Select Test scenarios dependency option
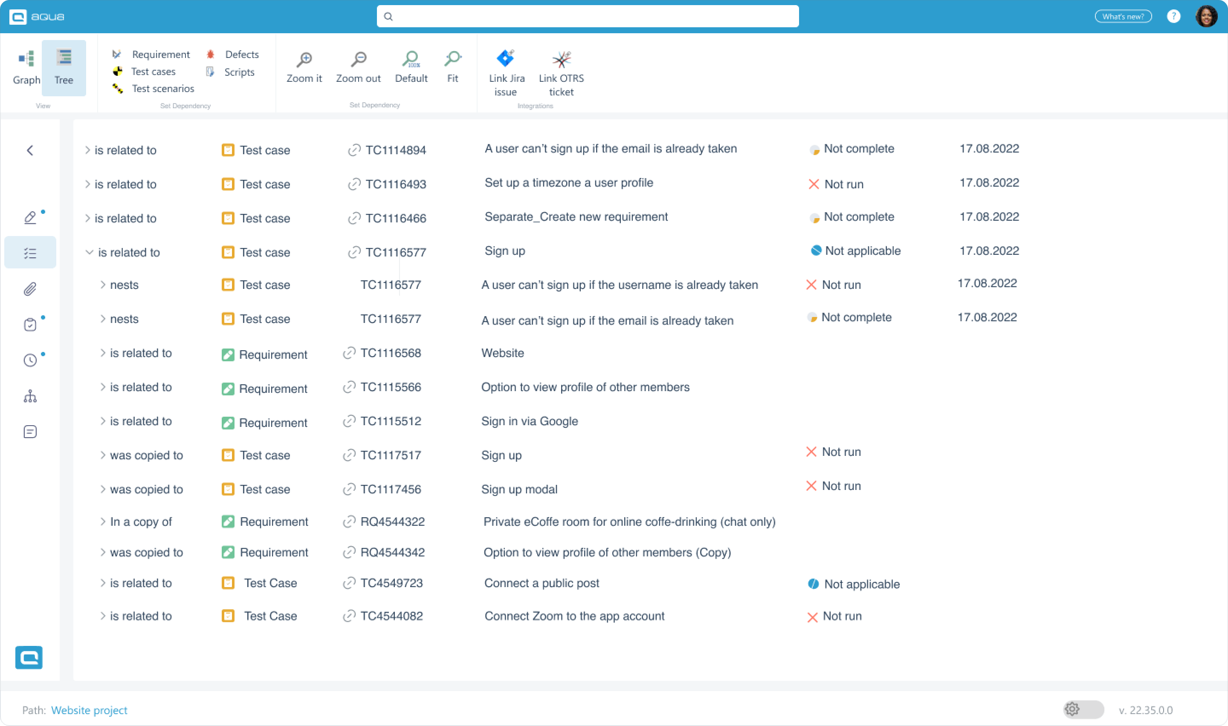This screenshot has width=1228, height=726. pyautogui.click(x=162, y=89)
